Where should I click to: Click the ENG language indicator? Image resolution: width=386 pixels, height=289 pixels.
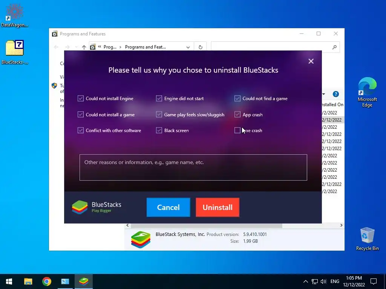(335, 281)
